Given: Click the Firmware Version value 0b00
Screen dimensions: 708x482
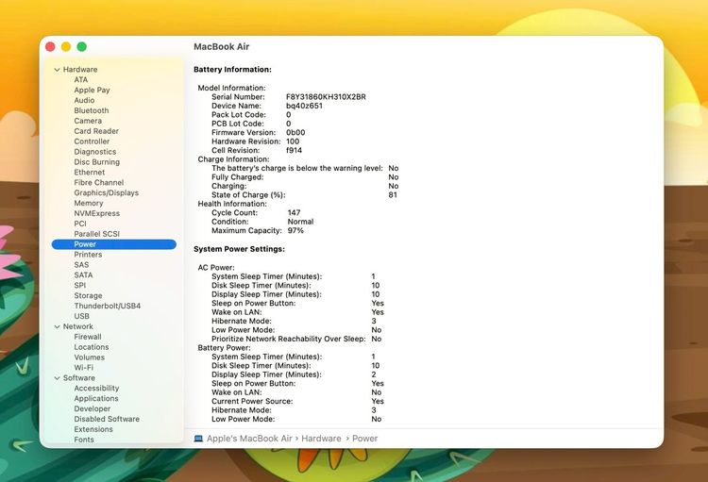Looking at the screenshot, I should point(295,133).
